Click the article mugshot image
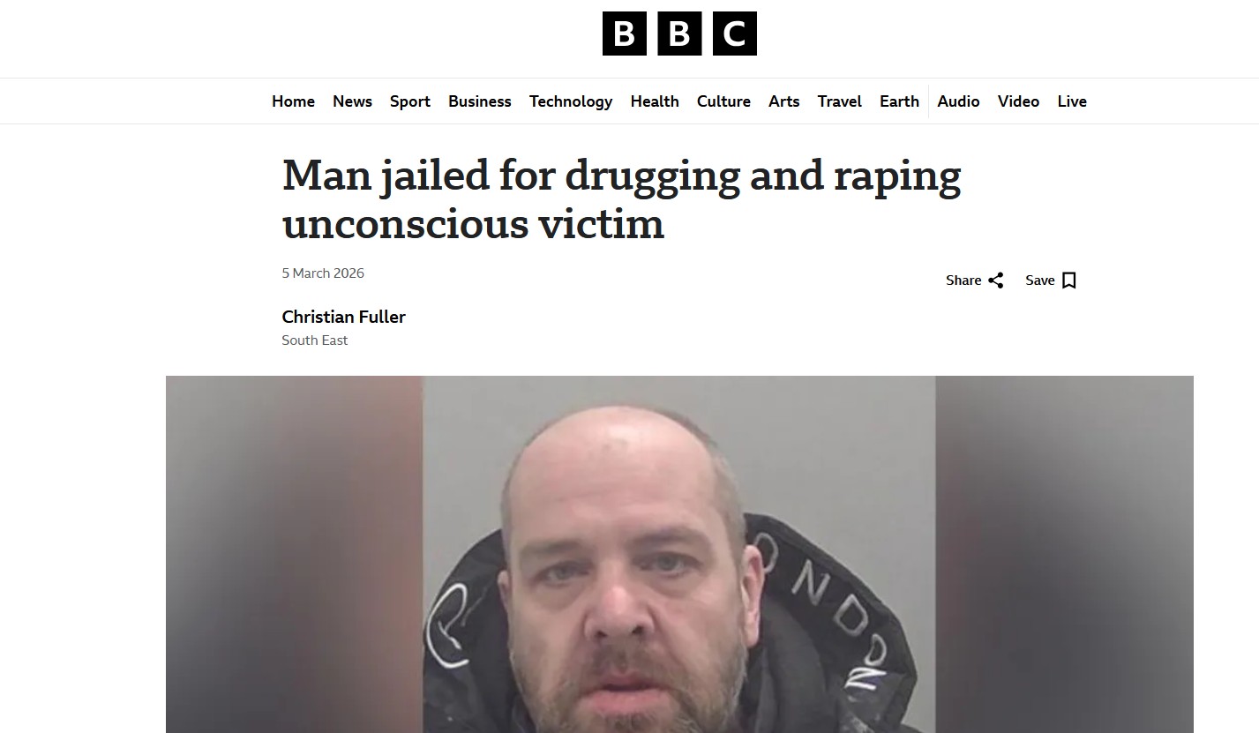 point(679,554)
